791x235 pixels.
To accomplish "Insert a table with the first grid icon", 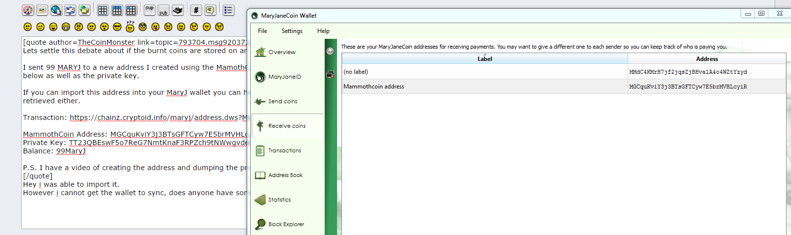I will 103,10.
